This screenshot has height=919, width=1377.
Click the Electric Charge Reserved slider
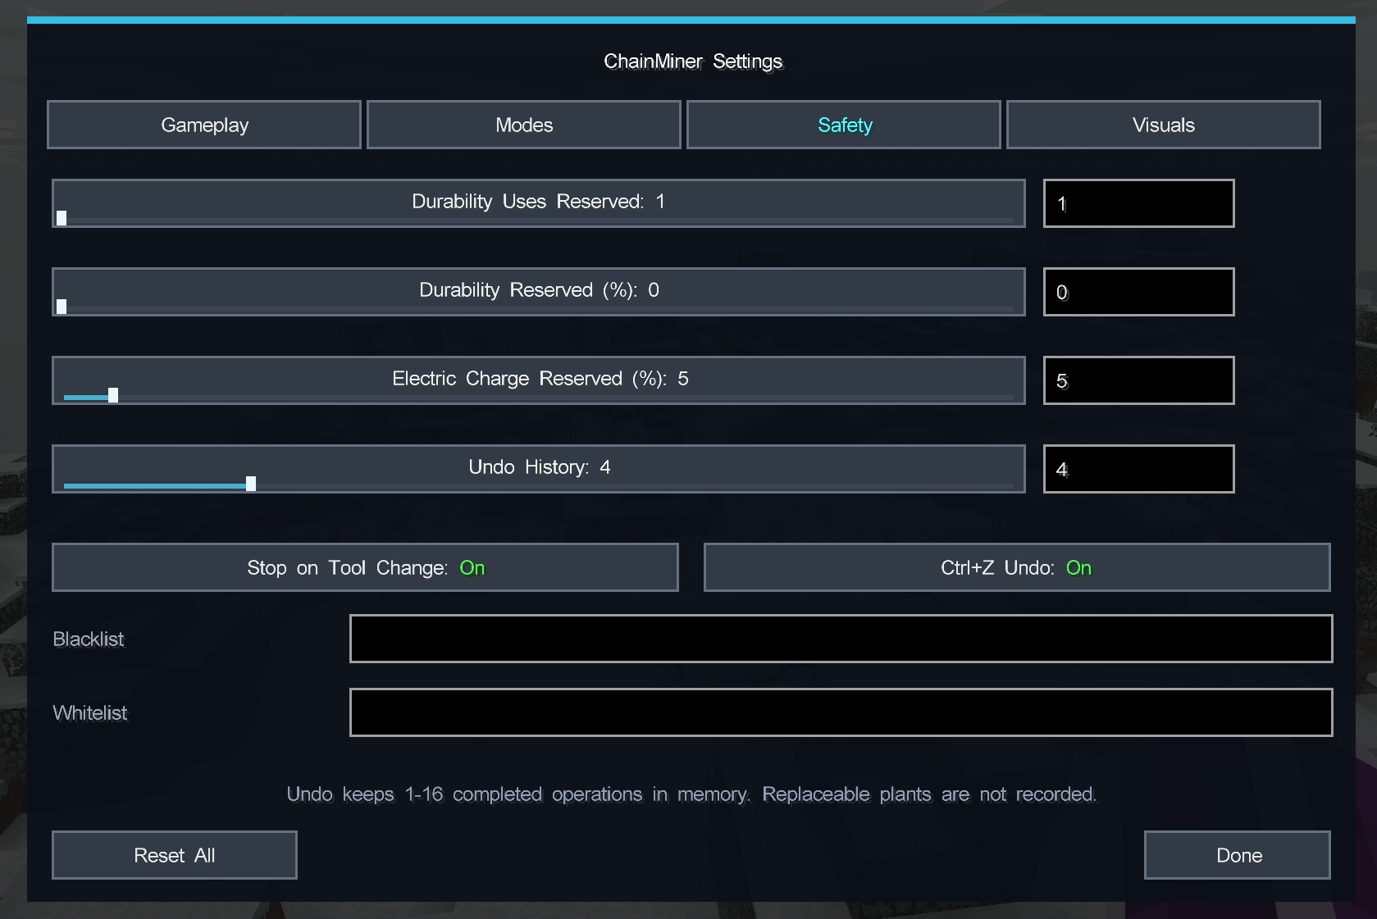point(539,380)
